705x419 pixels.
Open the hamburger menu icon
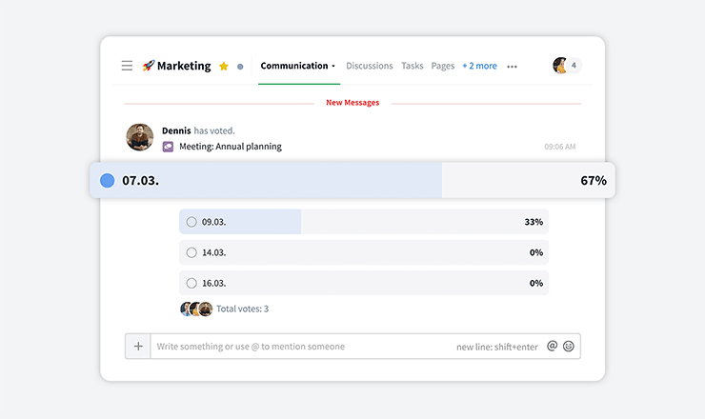pos(127,66)
